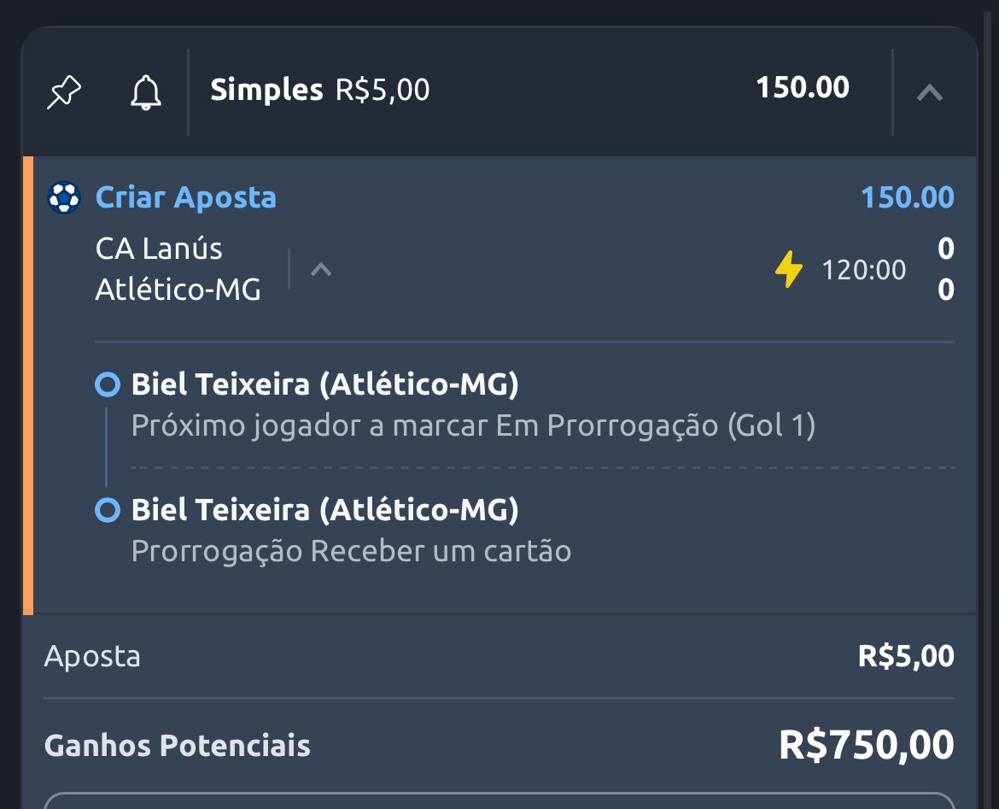Click the Aposta R$5,00 stake amount
Screen dimensions: 999x809
pyautogui.click(x=906, y=656)
